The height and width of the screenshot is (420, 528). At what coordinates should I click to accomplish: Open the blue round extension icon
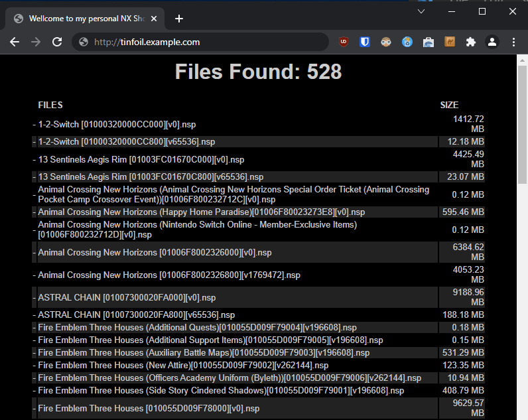(407, 42)
